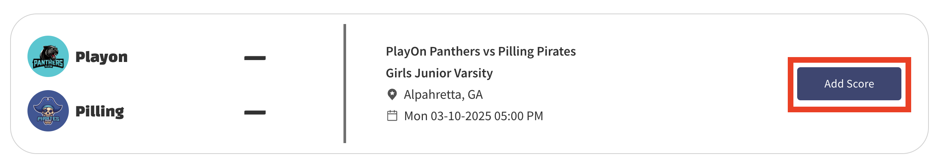Click the Pilling score dash placeholder
Screen dimensions: 939x166
pyautogui.click(x=255, y=112)
